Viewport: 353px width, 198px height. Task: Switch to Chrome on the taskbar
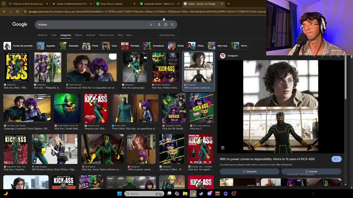(x=193, y=194)
